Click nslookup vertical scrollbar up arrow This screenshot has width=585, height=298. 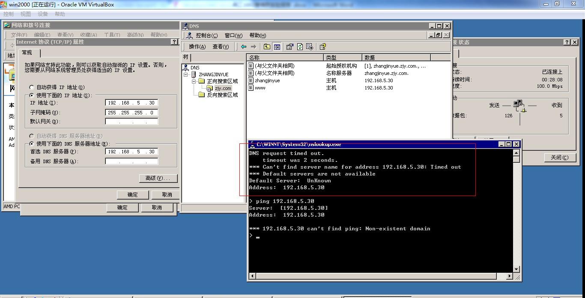(x=516, y=153)
